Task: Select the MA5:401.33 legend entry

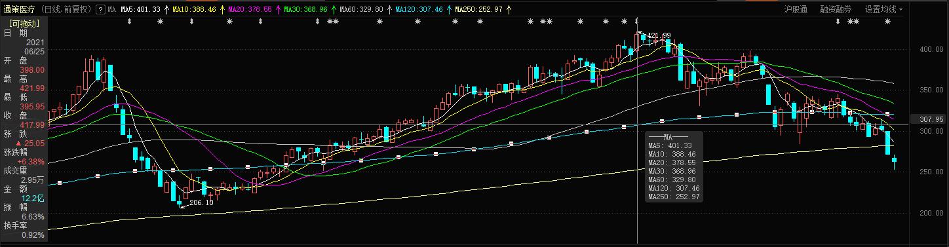Action: pyautogui.click(x=141, y=10)
